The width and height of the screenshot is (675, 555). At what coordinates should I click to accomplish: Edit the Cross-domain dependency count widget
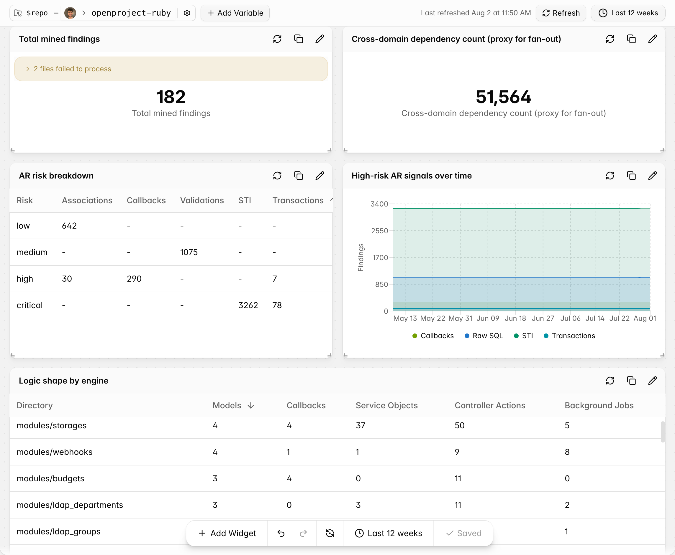pyautogui.click(x=652, y=39)
